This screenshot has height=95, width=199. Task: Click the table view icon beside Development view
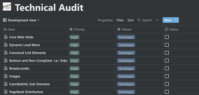5,20
